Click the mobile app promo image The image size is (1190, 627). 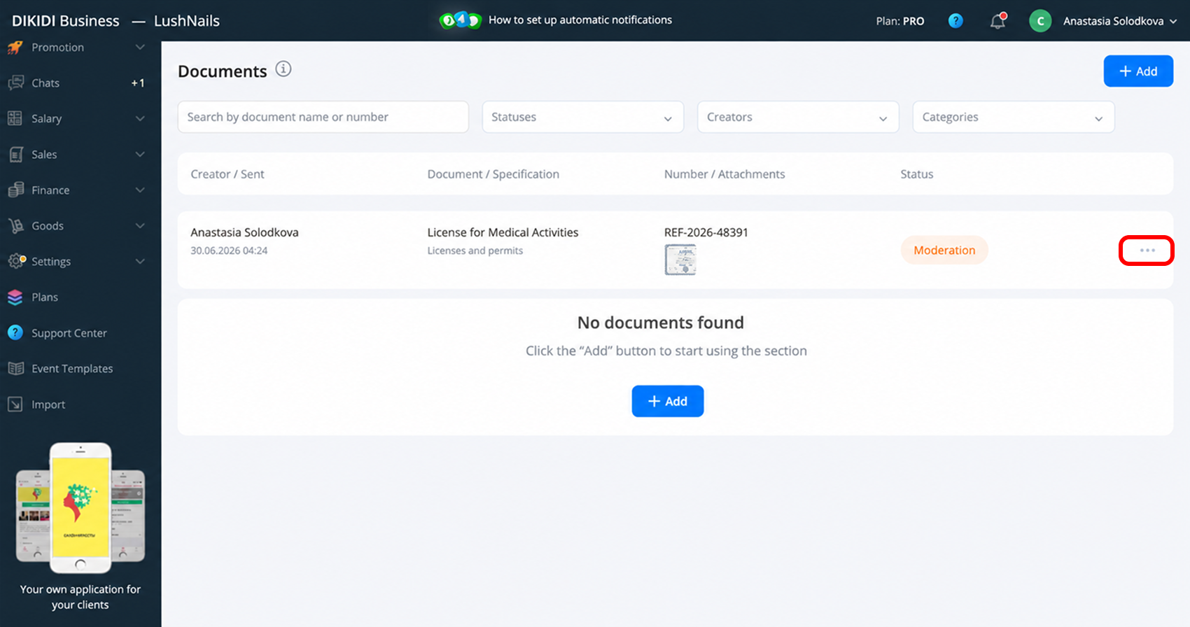point(80,507)
